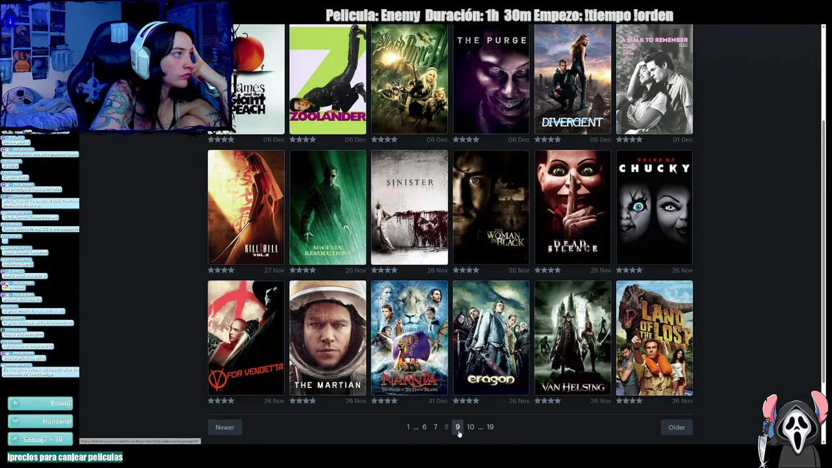
Task: Click the '!precios para canjear peliculas' banner
Action: (65, 457)
